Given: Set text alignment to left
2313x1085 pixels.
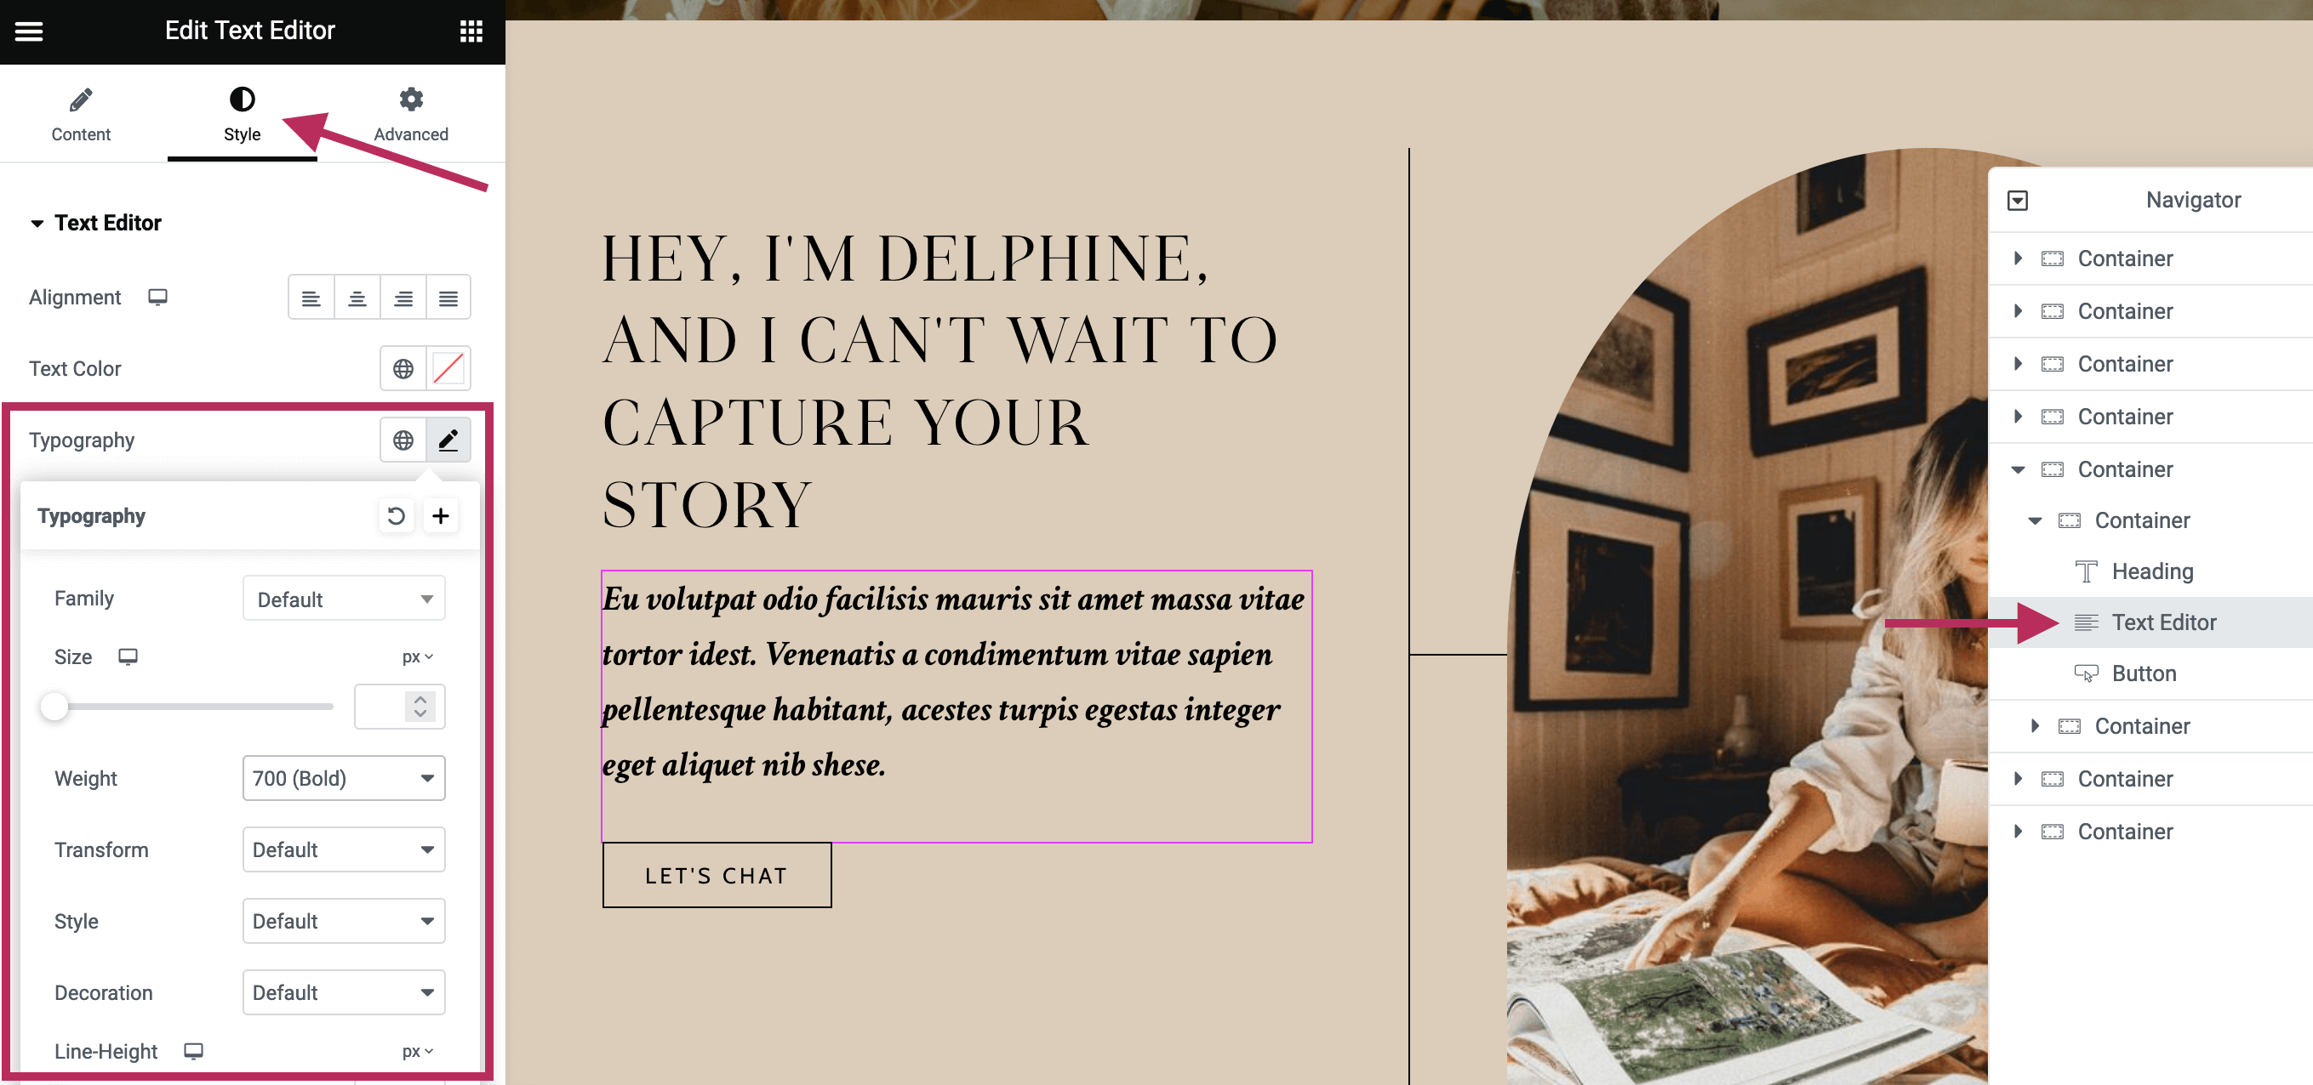Looking at the screenshot, I should (x=311, y=298).
